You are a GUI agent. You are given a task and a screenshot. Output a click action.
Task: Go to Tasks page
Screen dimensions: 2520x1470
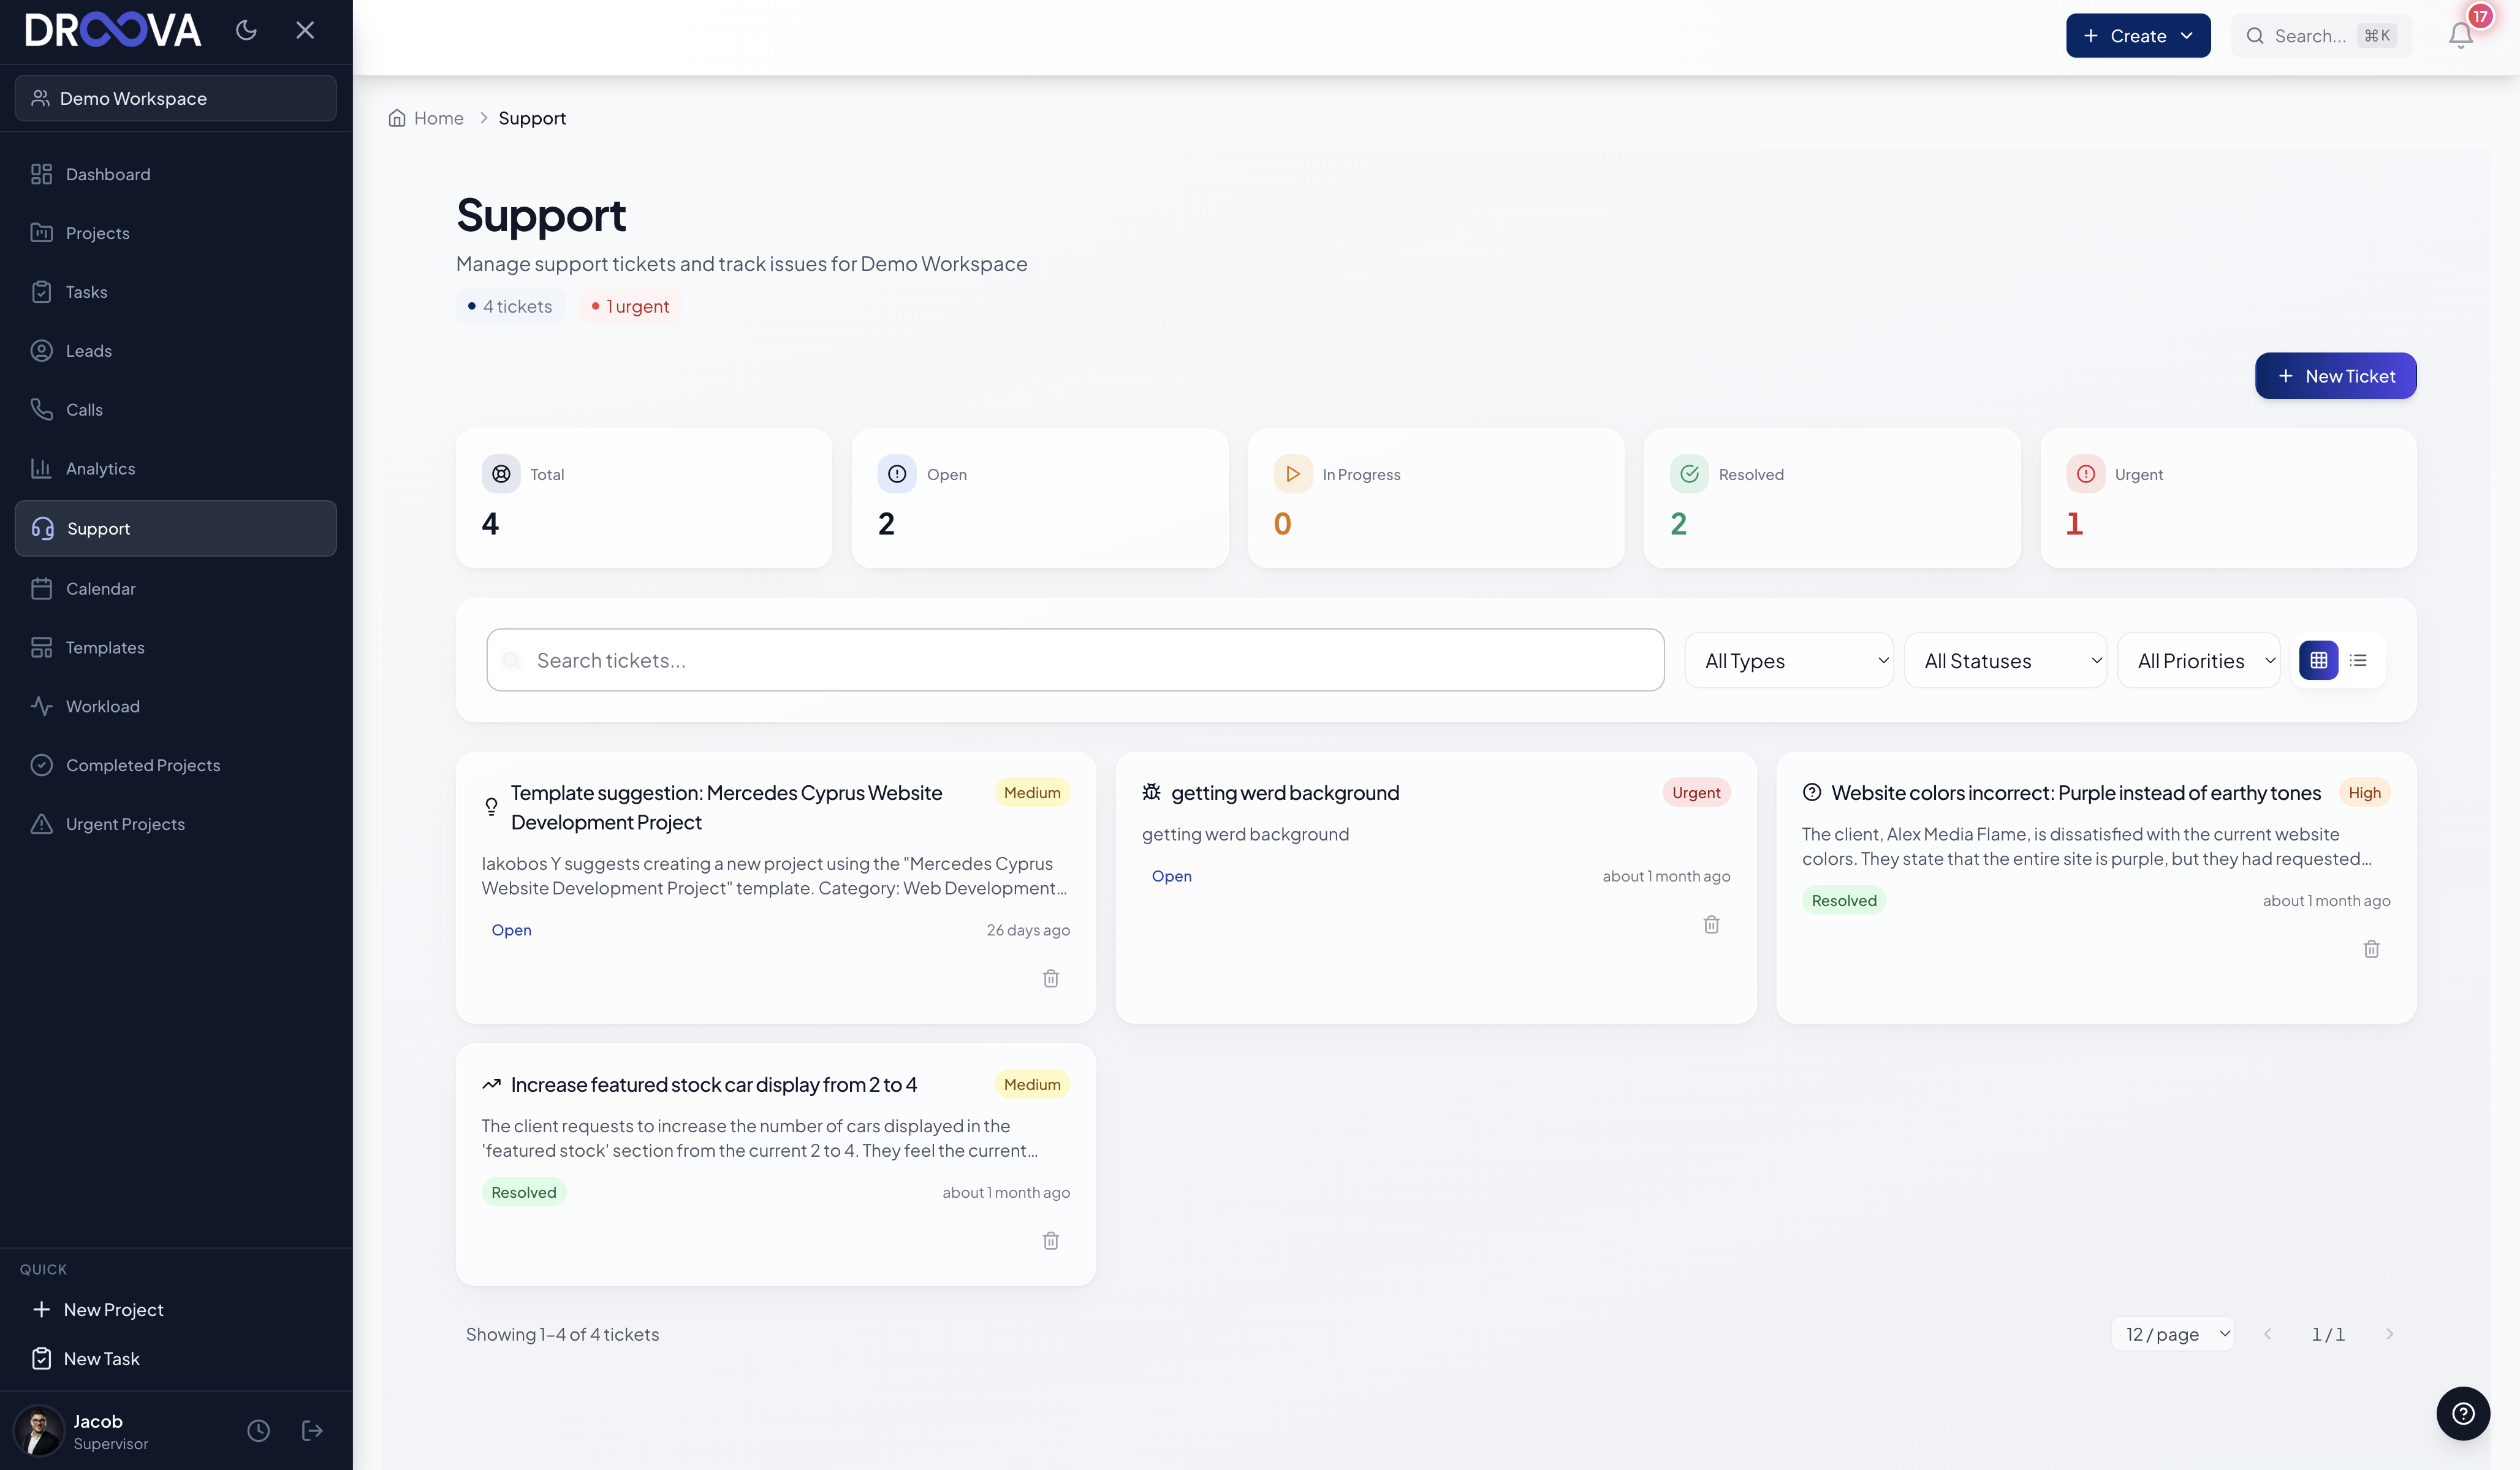click(x=176, y=292)
